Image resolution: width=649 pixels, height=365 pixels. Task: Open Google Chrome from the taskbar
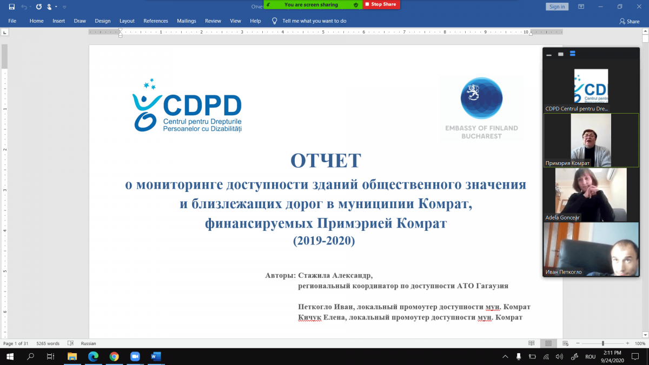click(x=114, y=356)
